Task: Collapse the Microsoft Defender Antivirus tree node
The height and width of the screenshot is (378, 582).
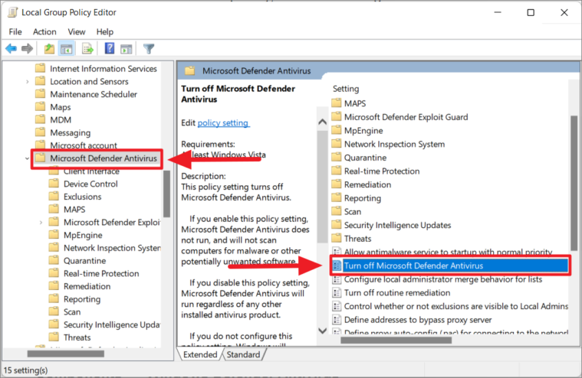Action: [x=27, y=158]
